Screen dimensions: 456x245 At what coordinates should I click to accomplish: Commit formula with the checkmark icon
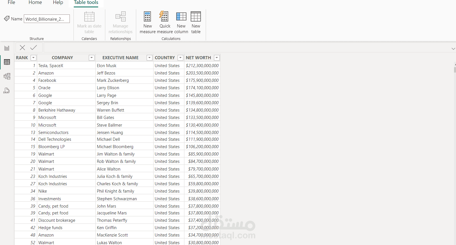[33, 48]
